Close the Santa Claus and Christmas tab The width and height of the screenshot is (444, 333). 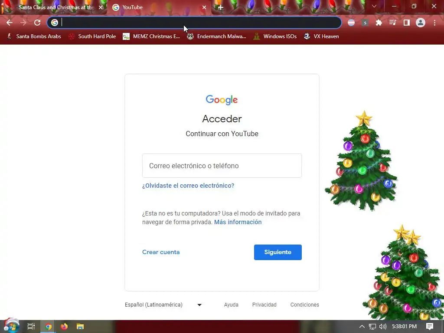pyautogui.click(x=101, y=8)
